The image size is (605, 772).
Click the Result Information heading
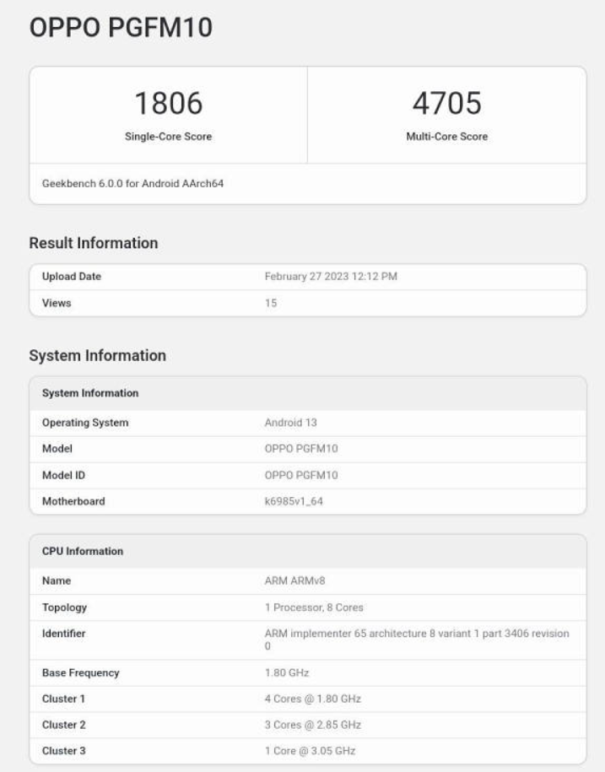[x=94, y=243]
